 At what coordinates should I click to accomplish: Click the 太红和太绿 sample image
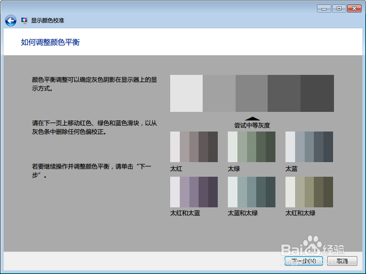[308, 192]
